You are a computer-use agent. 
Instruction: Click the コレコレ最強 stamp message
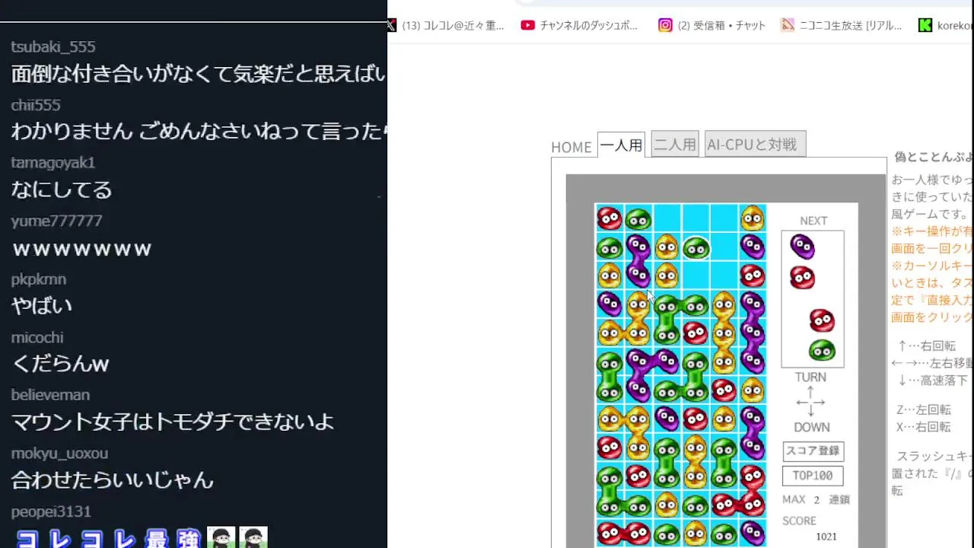(x=142, y=537)
